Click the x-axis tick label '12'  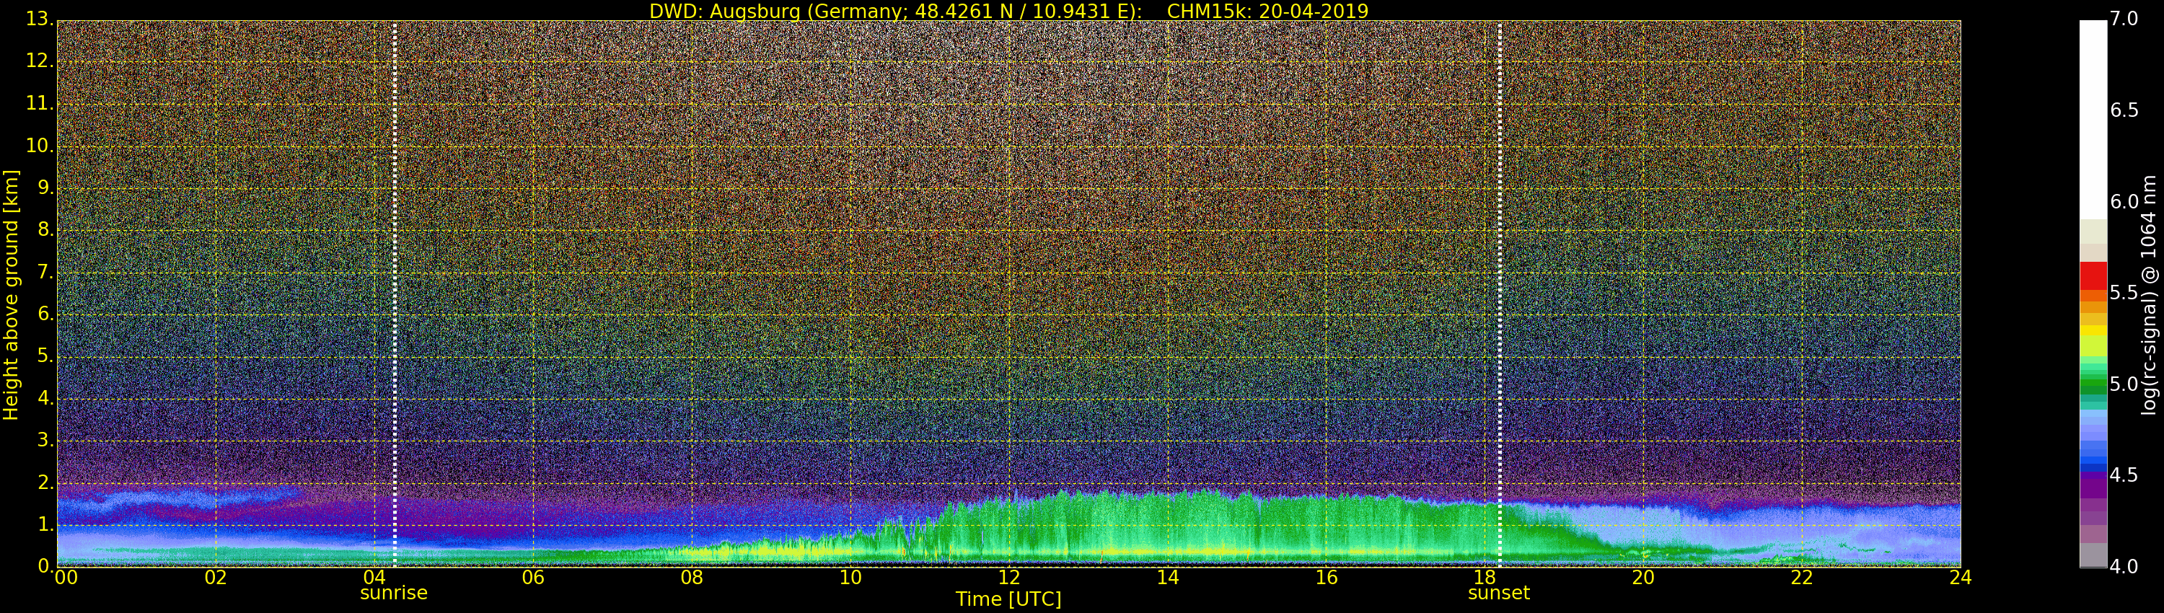[x=1009, y=578]
